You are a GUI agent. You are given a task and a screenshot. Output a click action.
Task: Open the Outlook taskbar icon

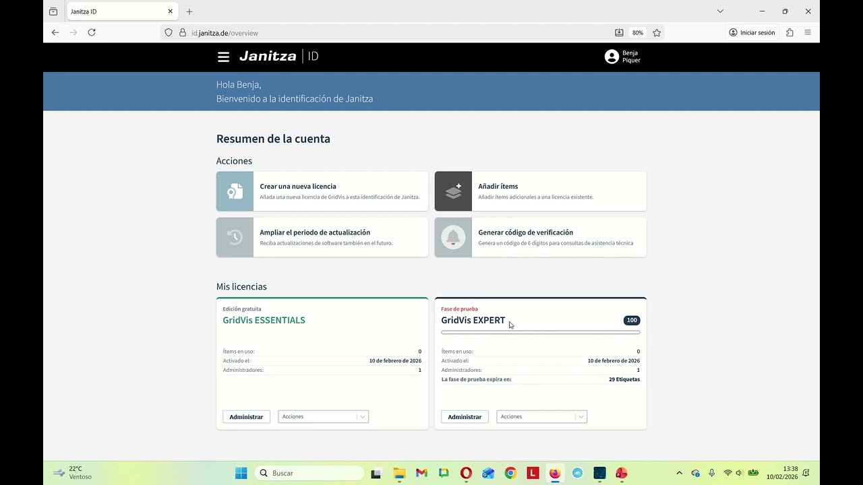point(488,473)
